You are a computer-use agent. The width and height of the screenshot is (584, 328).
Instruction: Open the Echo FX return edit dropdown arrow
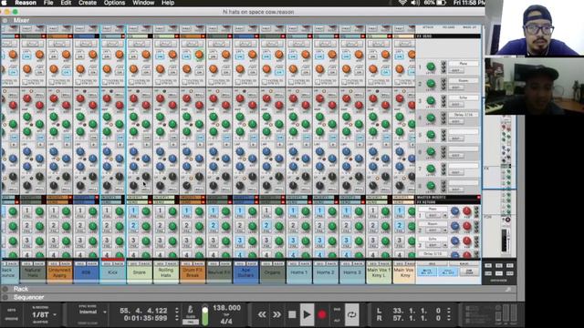point(444,245)
